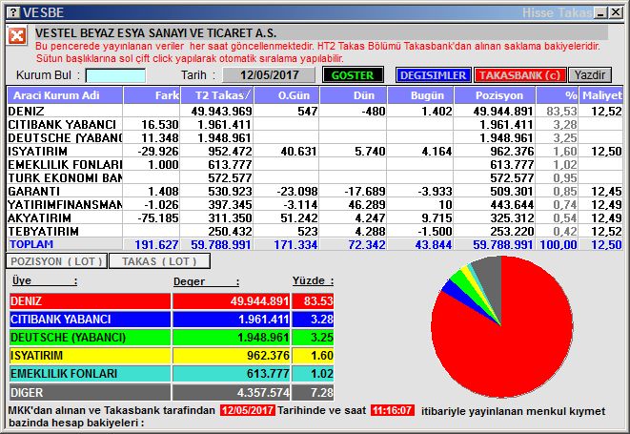Image resolution: width=630 pixels, height=434 pixels.
Task: Select the TEBYATIRIM table row name
Action: [x=44, y=231]
